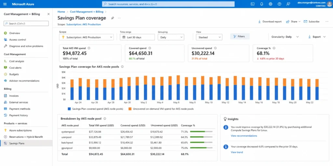This screenshot has height=166, width=333.
Task: Click systempool coverage progress bar
Action: point(201,132)
